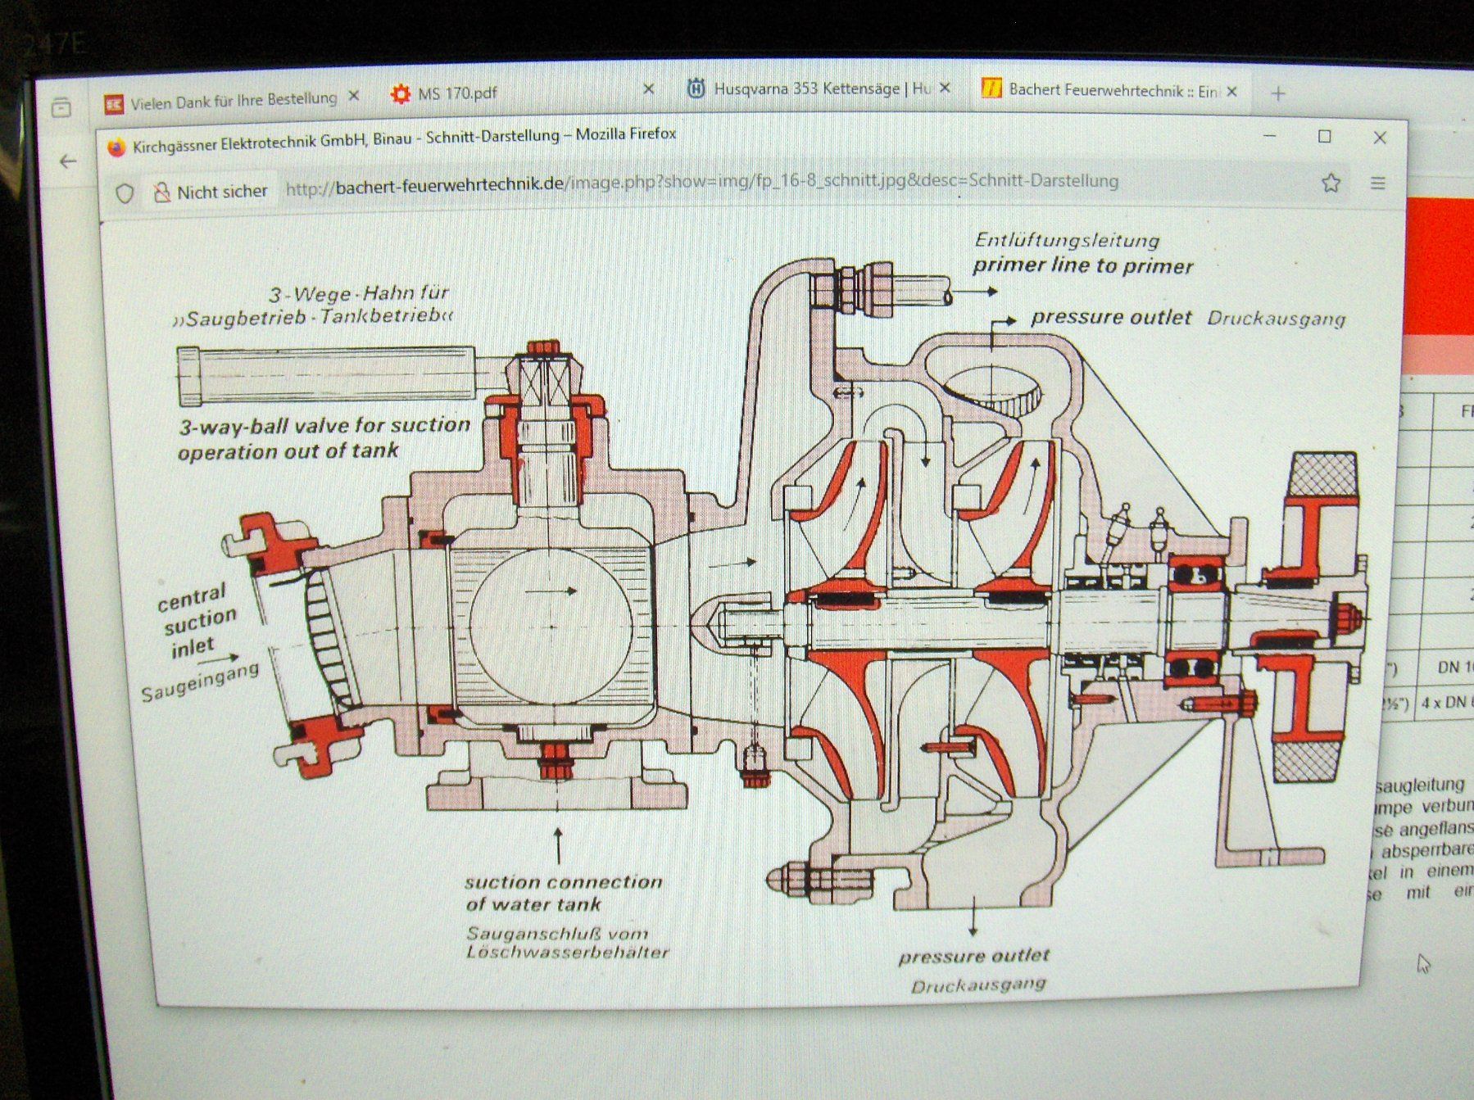Bookmark this page with the star icon
This screenshot has width=1474, height=1100.
[1331, 183]
